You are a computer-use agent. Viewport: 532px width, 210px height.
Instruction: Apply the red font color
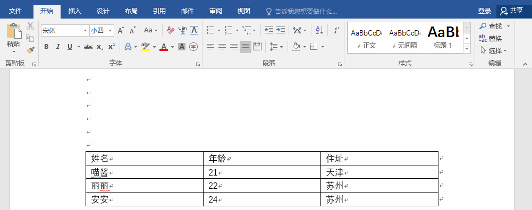pos(164,47)
